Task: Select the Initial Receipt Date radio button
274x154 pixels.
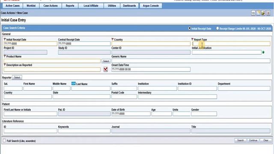Action: [189, 28]
